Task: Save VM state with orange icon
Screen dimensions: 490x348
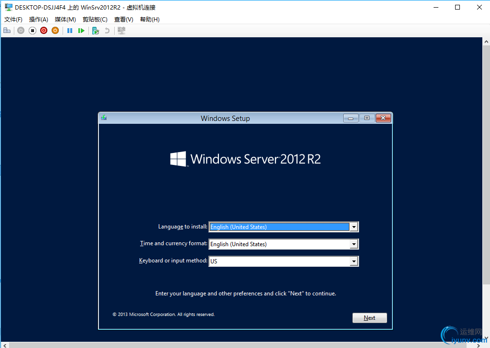Action: [x=55, y=31]
